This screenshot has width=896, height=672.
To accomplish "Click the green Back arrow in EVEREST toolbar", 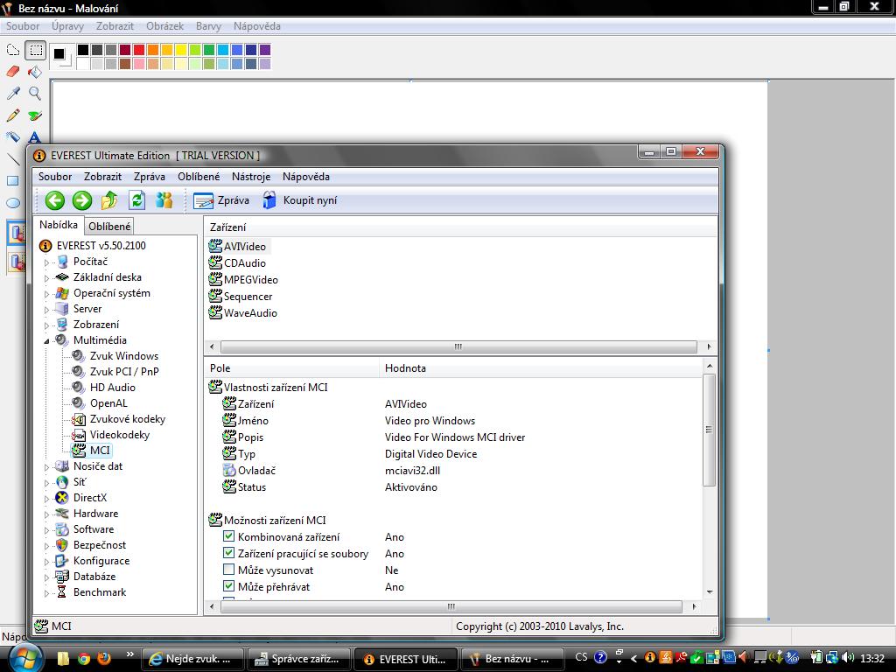I will coord(55,200).
